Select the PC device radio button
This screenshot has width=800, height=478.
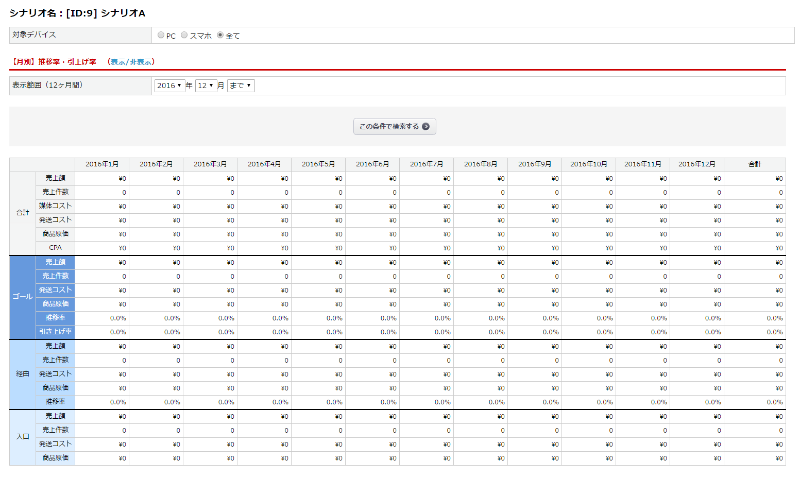point(161,35)
